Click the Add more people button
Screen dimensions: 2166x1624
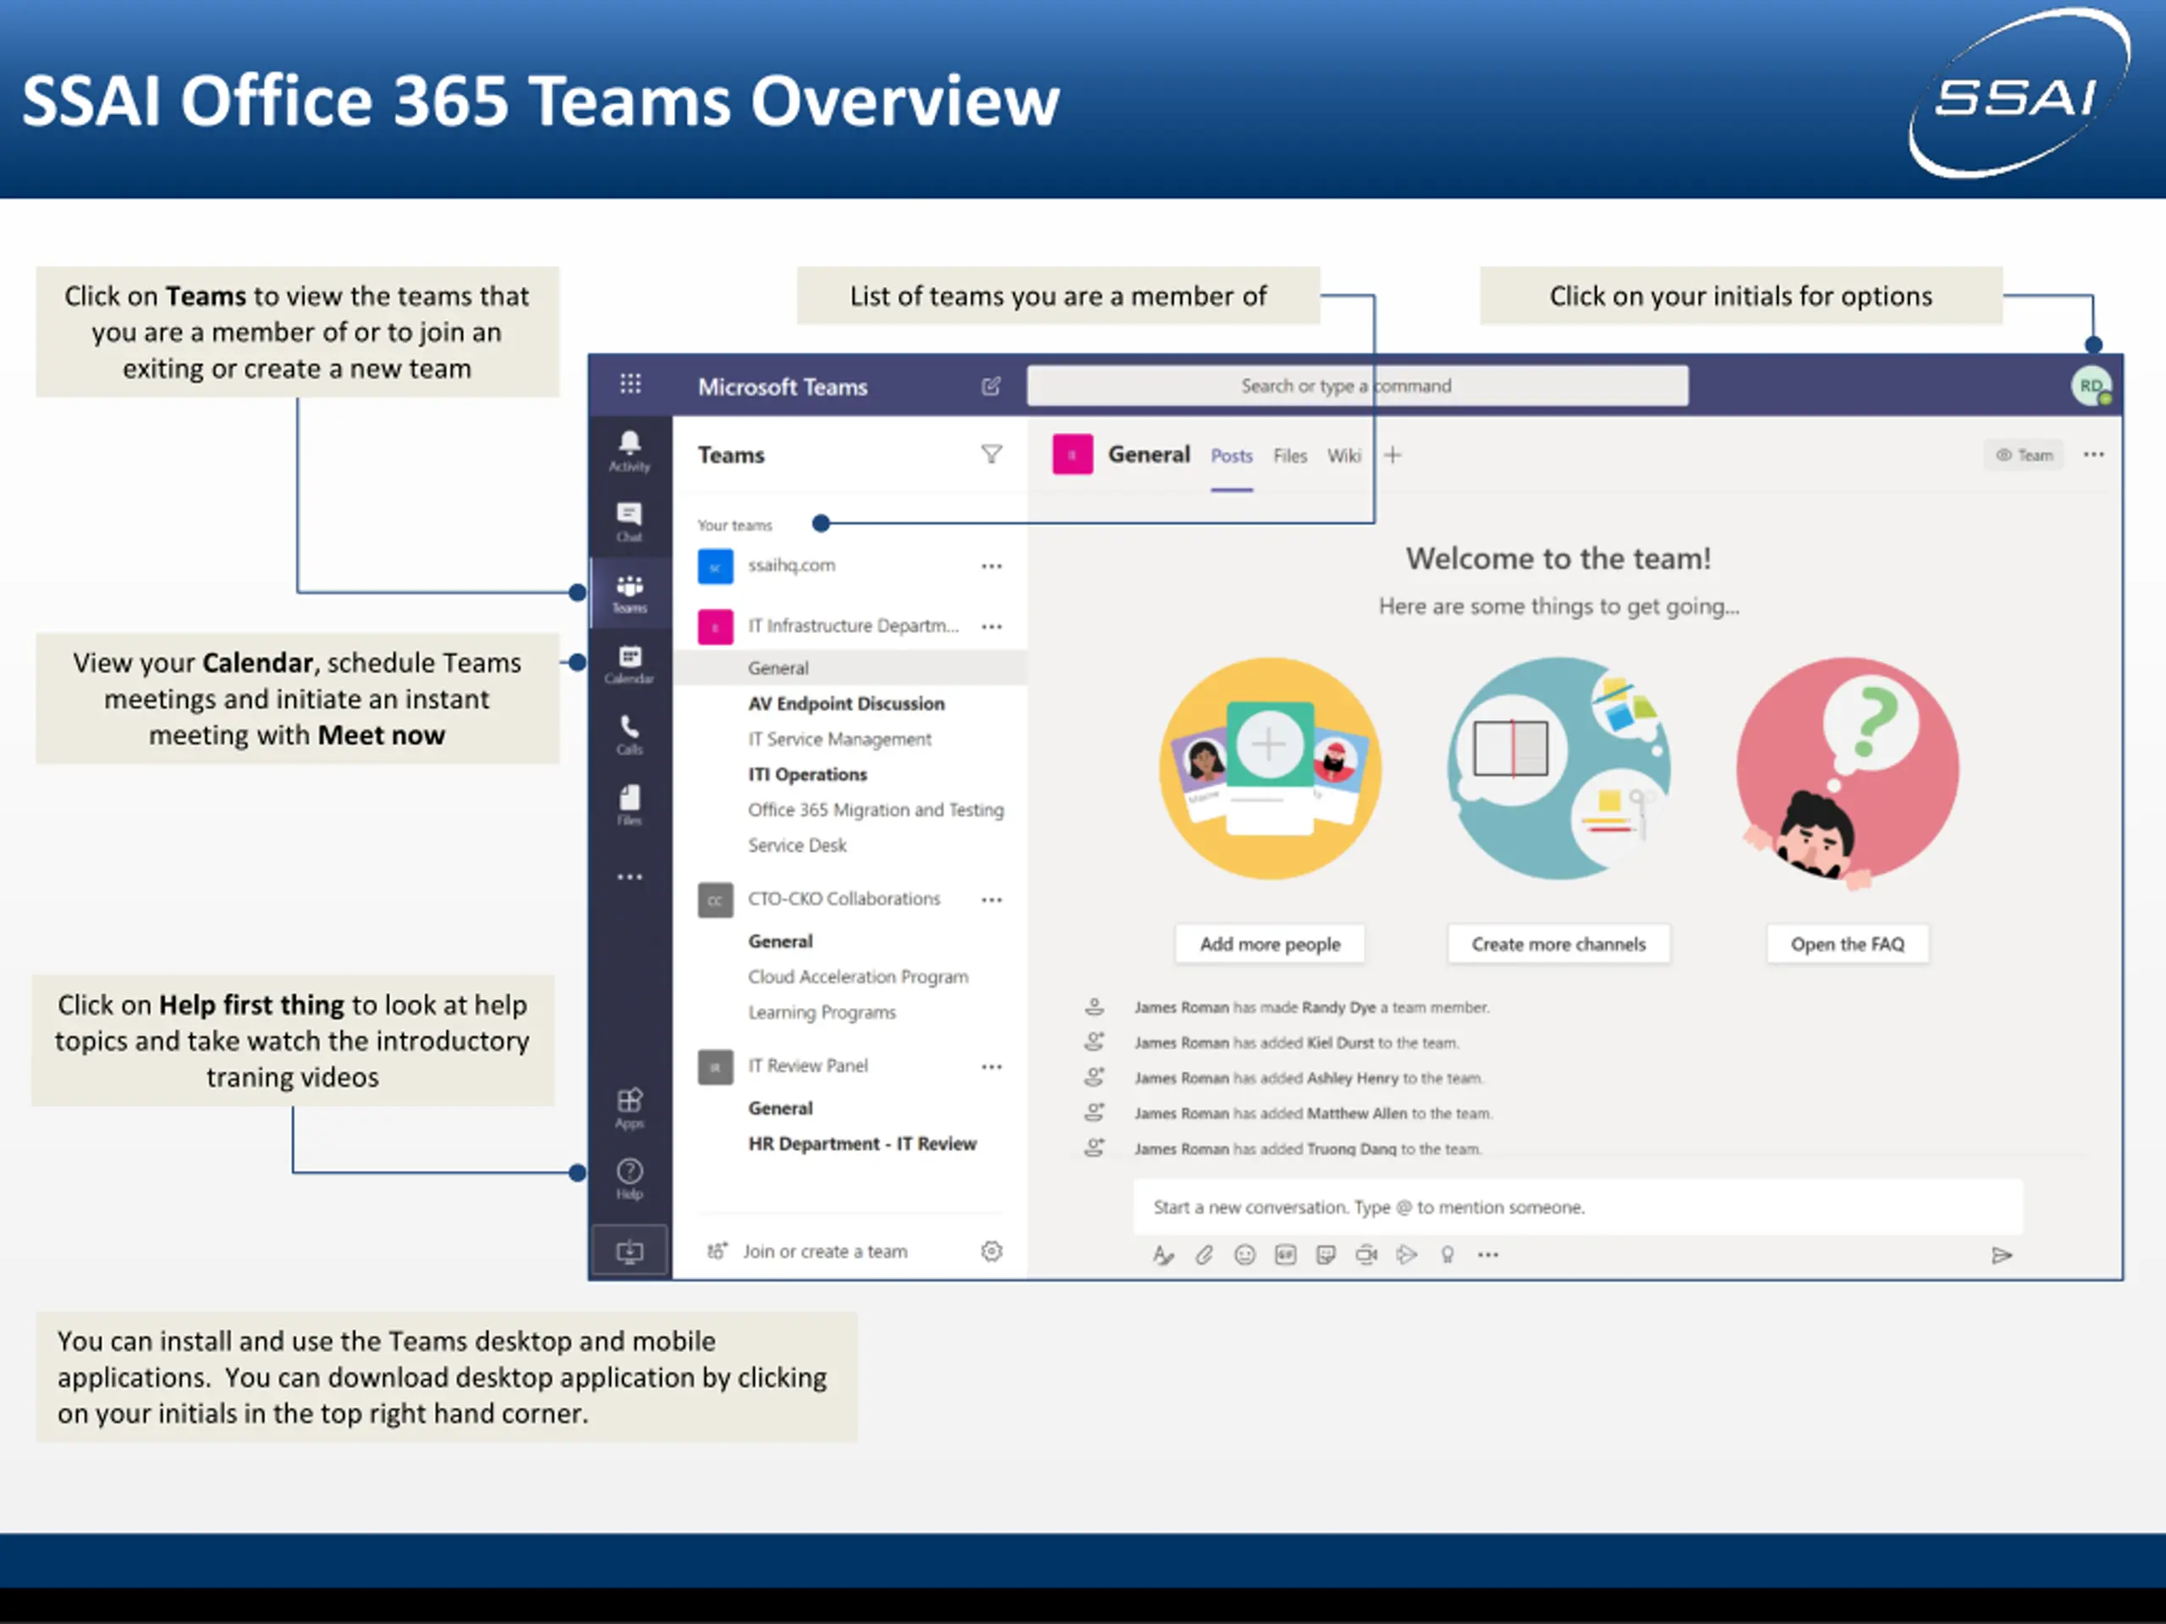(1270, 945)
